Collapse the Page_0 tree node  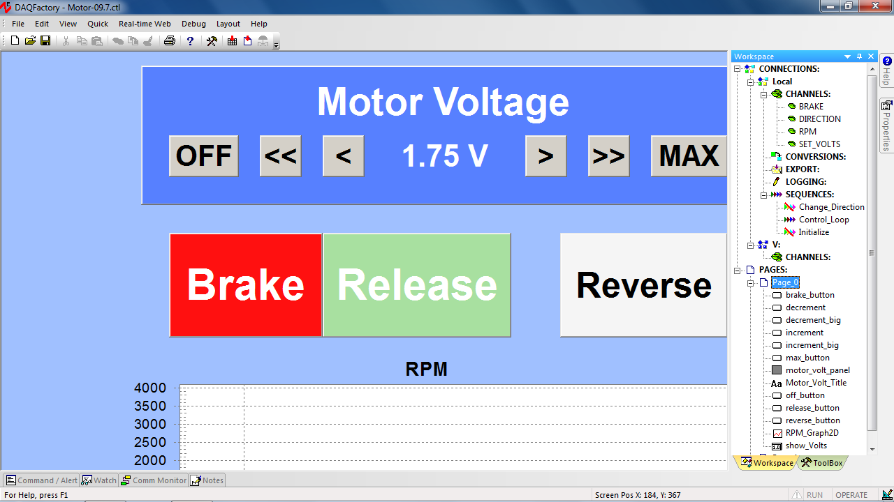[x=751, y=282]
